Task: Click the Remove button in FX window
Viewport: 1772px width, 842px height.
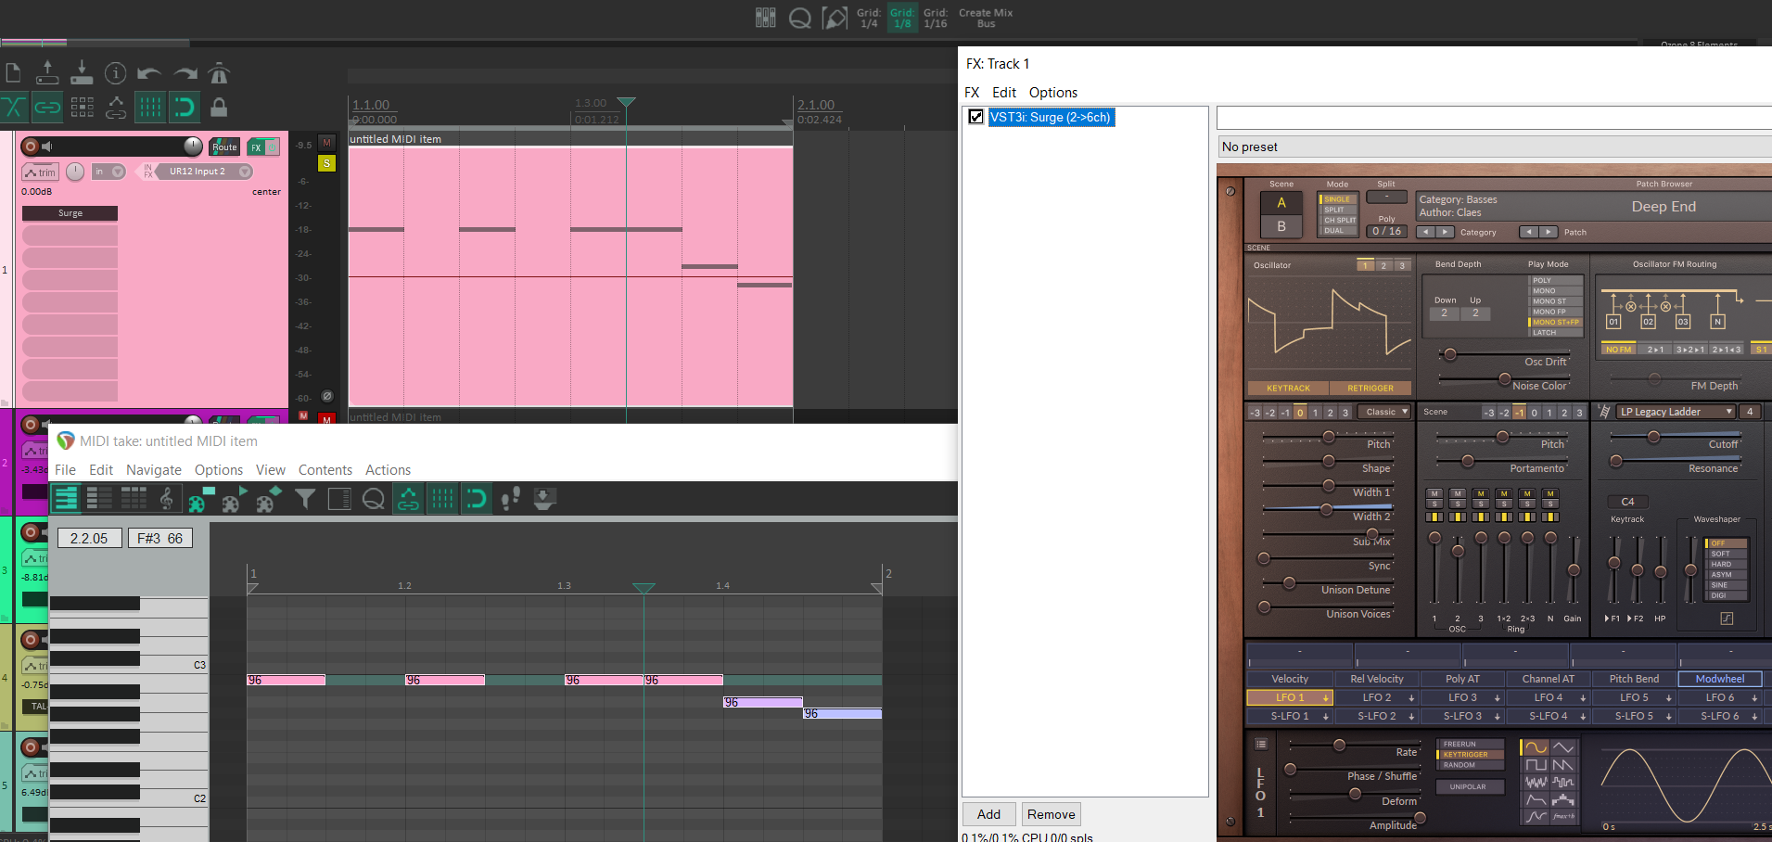Action: coord(1051,814)
